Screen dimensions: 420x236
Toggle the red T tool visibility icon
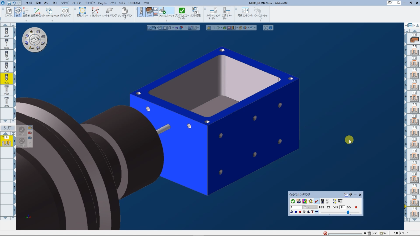click(x=312, y=212)
